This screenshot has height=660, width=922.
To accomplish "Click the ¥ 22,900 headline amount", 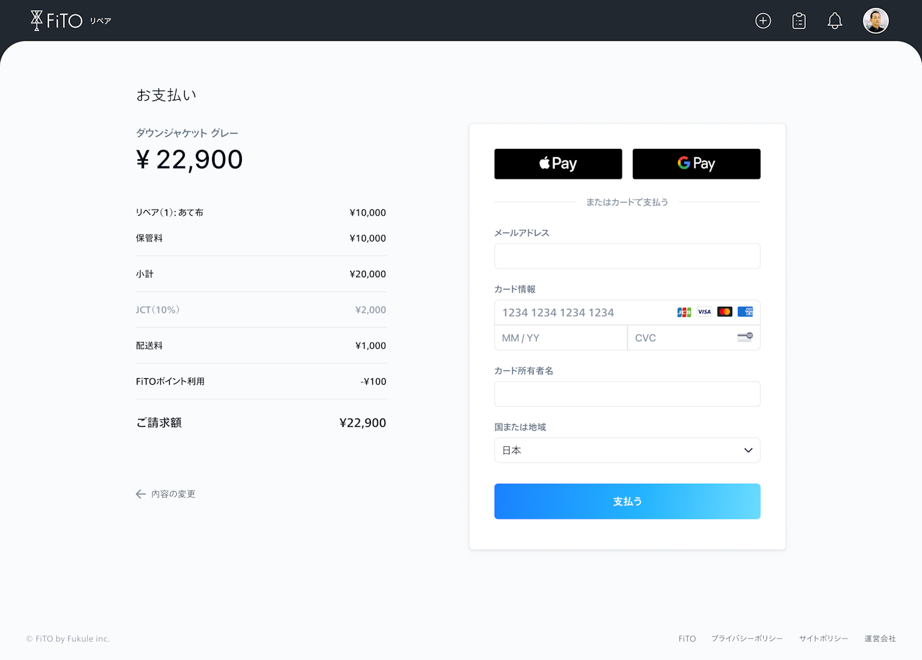I will click(x=189, y=159).
